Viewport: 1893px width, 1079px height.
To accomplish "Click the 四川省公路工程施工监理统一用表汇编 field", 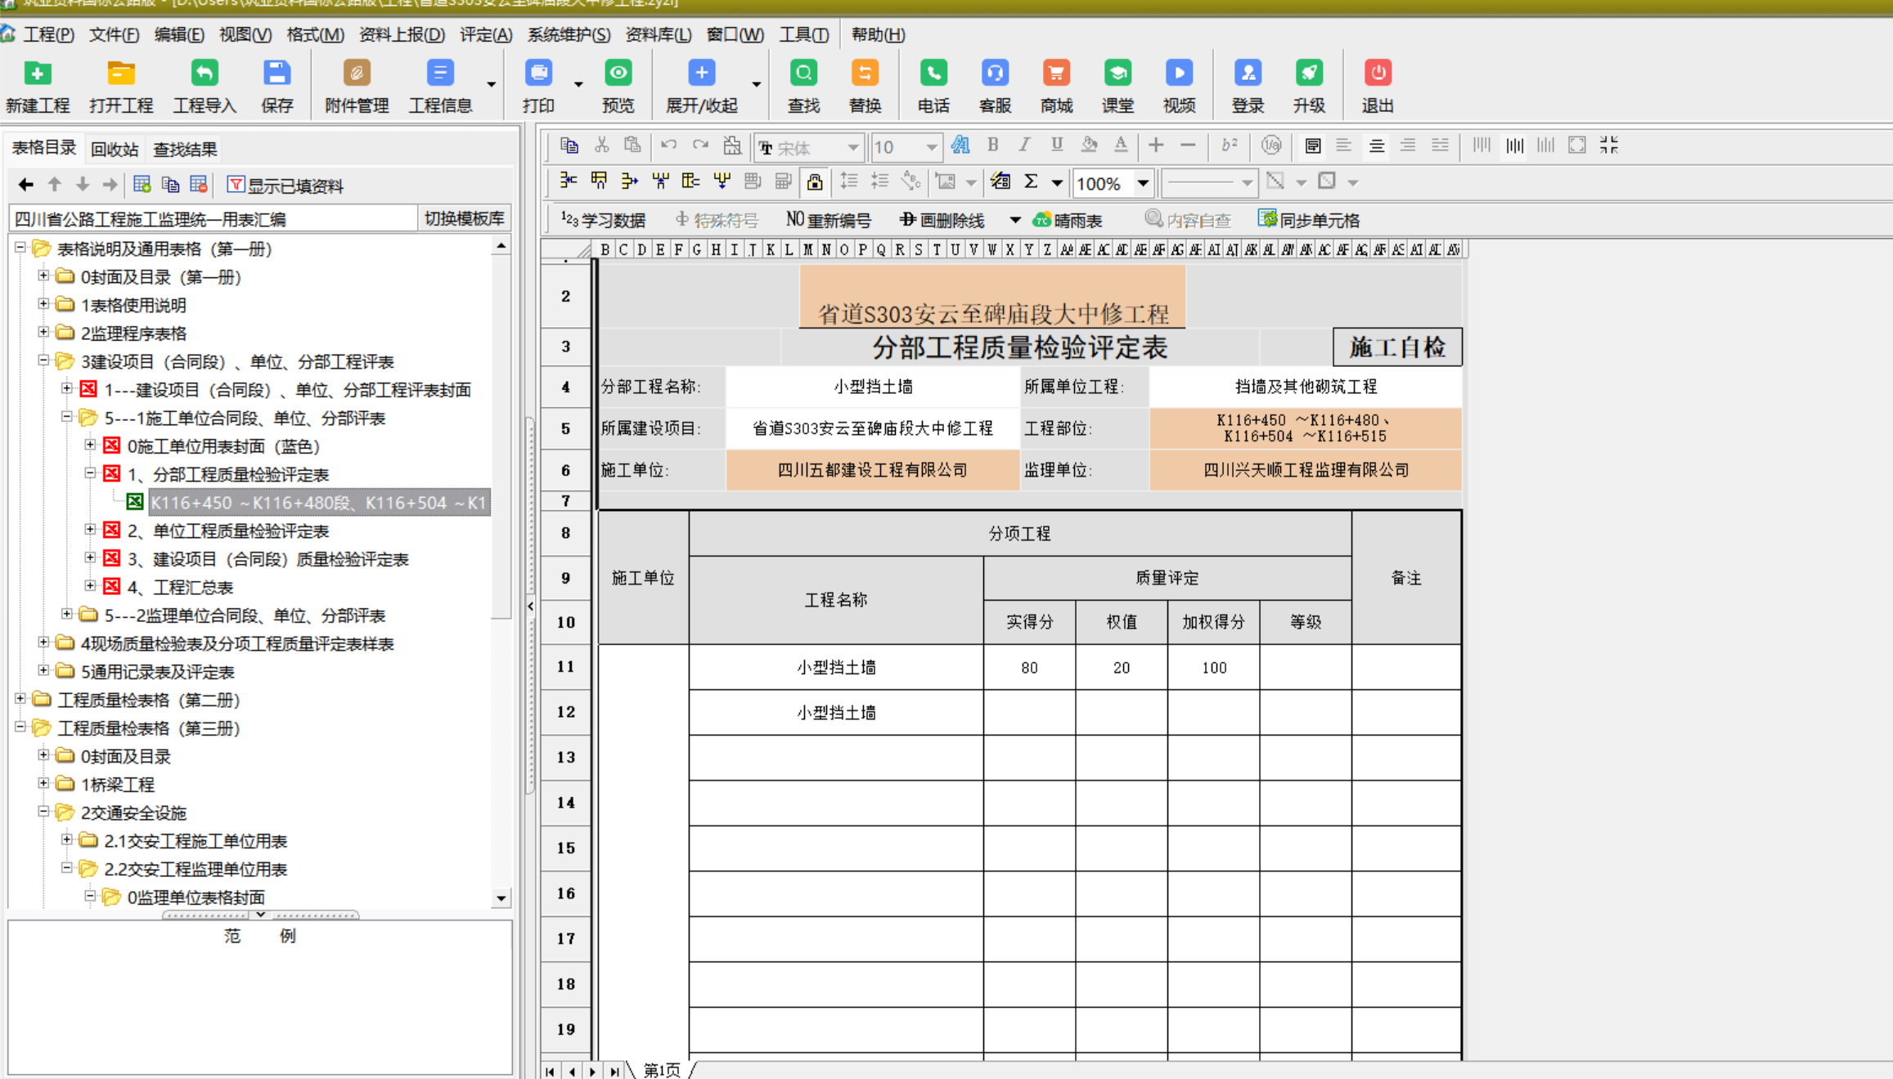I will pyautogui.click(x=213, y=218).
